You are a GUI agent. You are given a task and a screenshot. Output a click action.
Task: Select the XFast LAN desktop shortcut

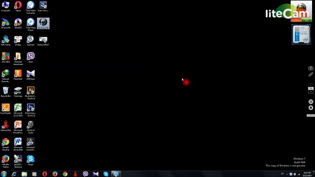(5, 24)
